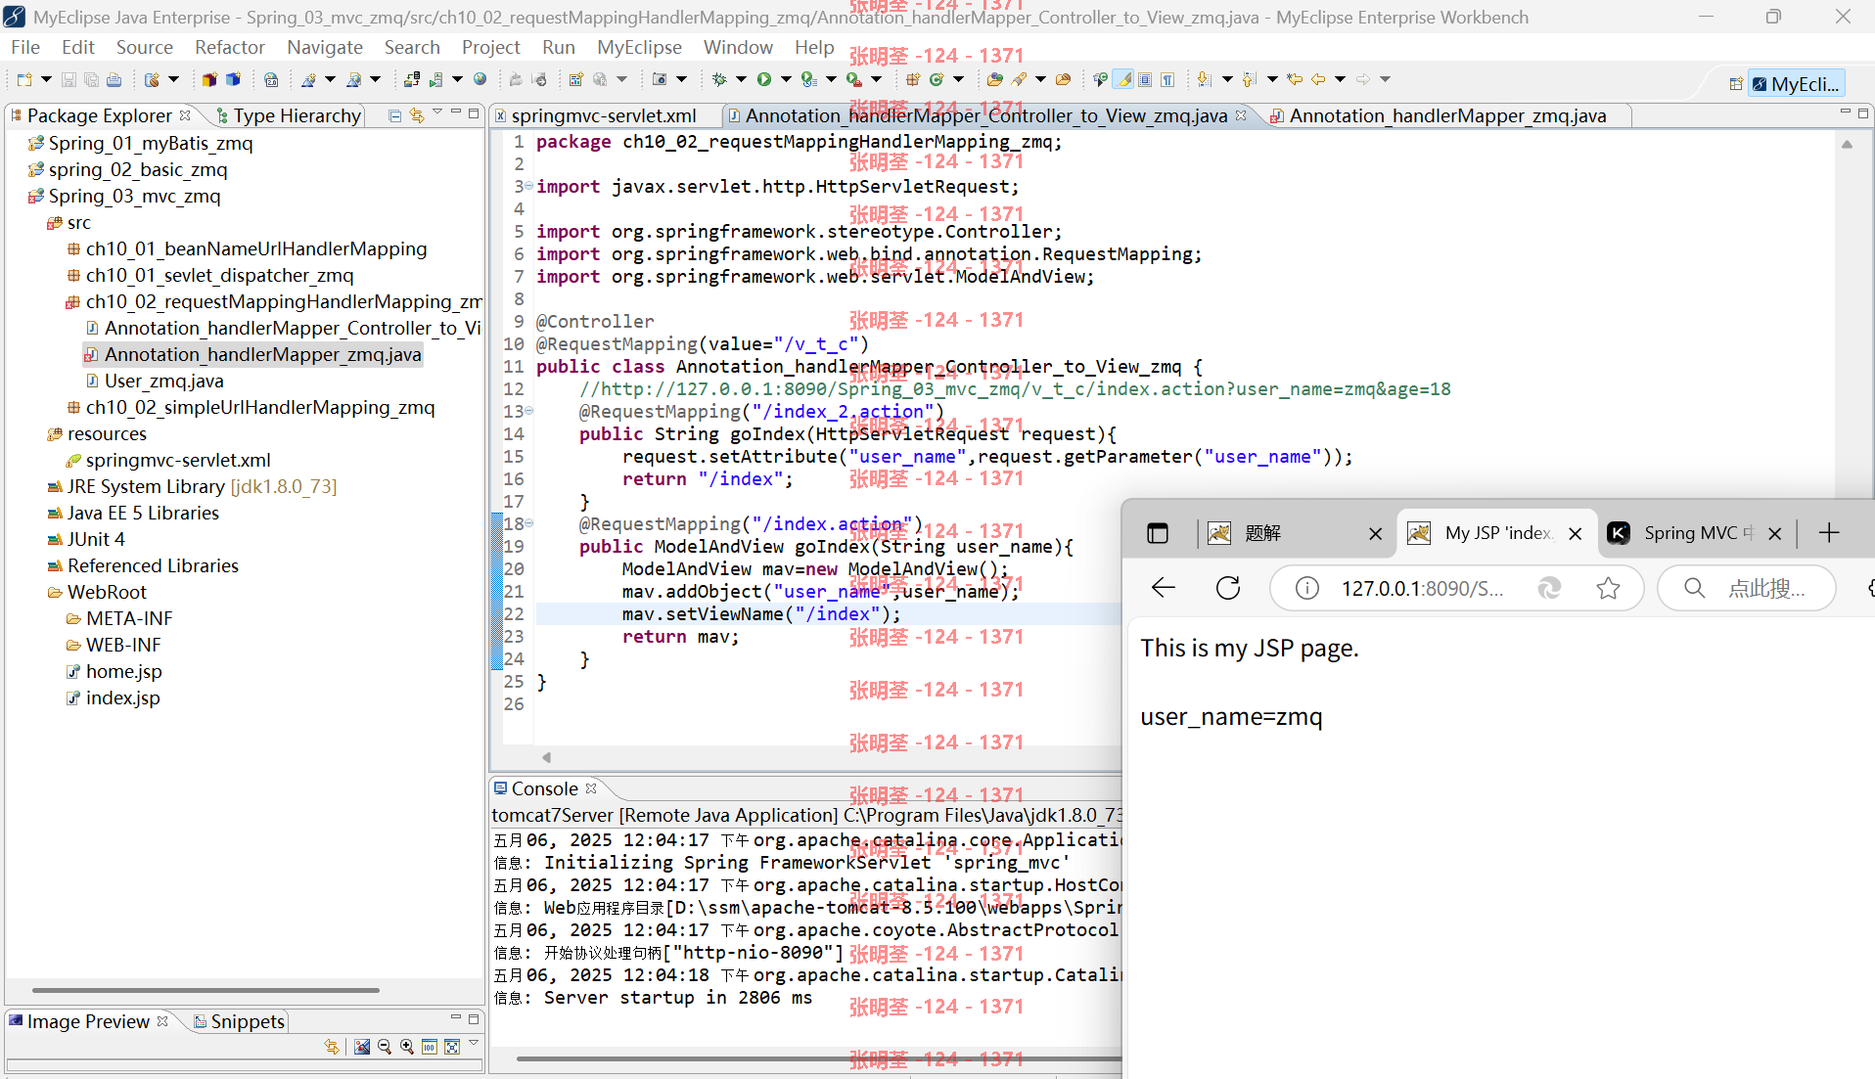Open the Navigate menu
Viewport: 1875px width, 1079px height.
point(325,47)
